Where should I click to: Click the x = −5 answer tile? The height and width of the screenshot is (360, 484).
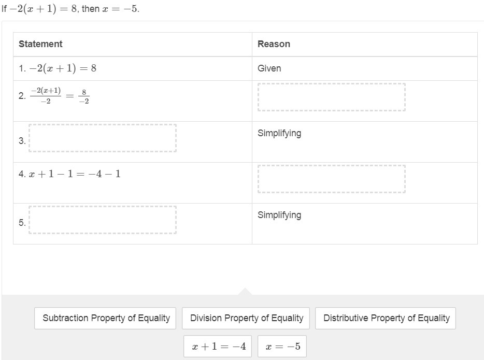[x=282, y=347]
